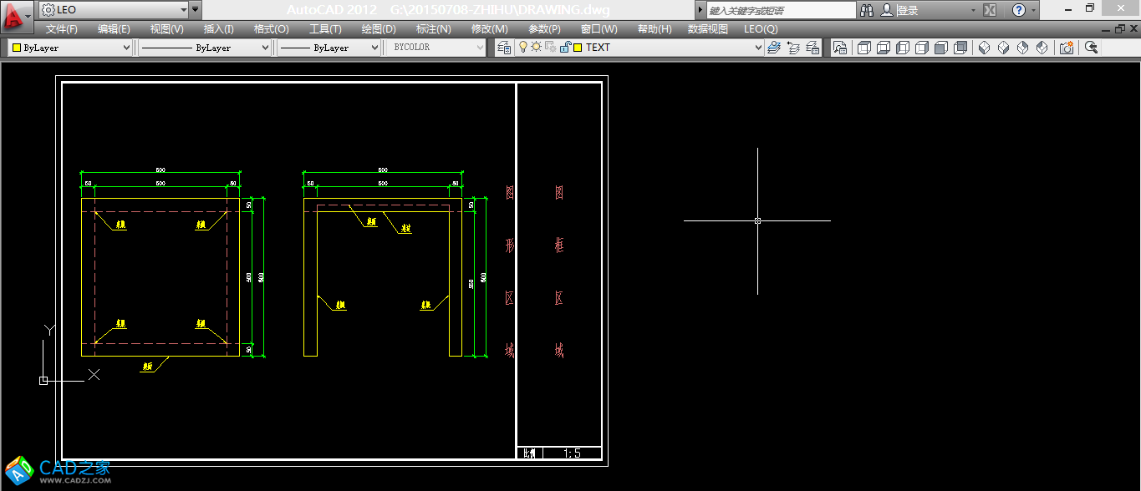Open the 绘图(D) draw menu

[x=379, y=28]
